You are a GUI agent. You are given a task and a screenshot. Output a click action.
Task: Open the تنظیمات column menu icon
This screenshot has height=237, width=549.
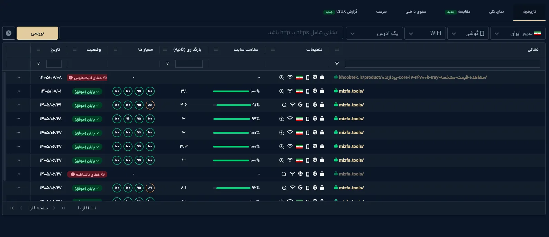coord(273,49)
